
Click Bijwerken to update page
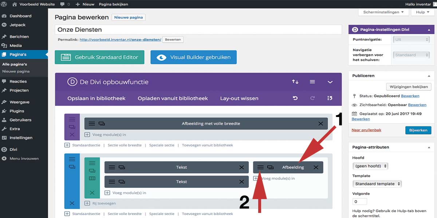[418, 130]
